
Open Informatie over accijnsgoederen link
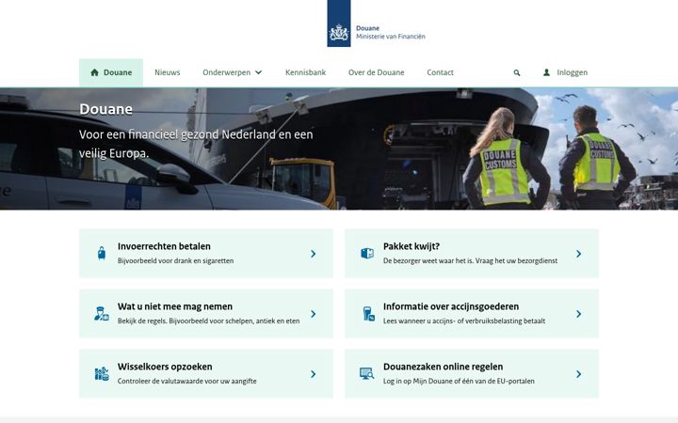451,306
